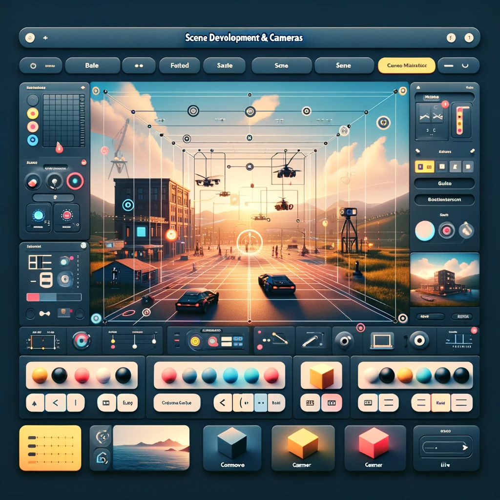This screenshot has width=500, height=500.
Task: Open the building preview thumbnail
Action: pos(444,279)
